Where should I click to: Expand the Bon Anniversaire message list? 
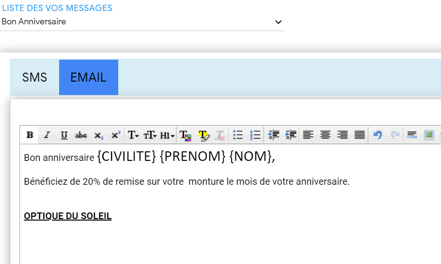tap(142, 21)
